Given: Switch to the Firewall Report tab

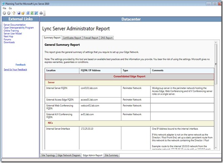Looking at the screenshot, I should (91, 38).
